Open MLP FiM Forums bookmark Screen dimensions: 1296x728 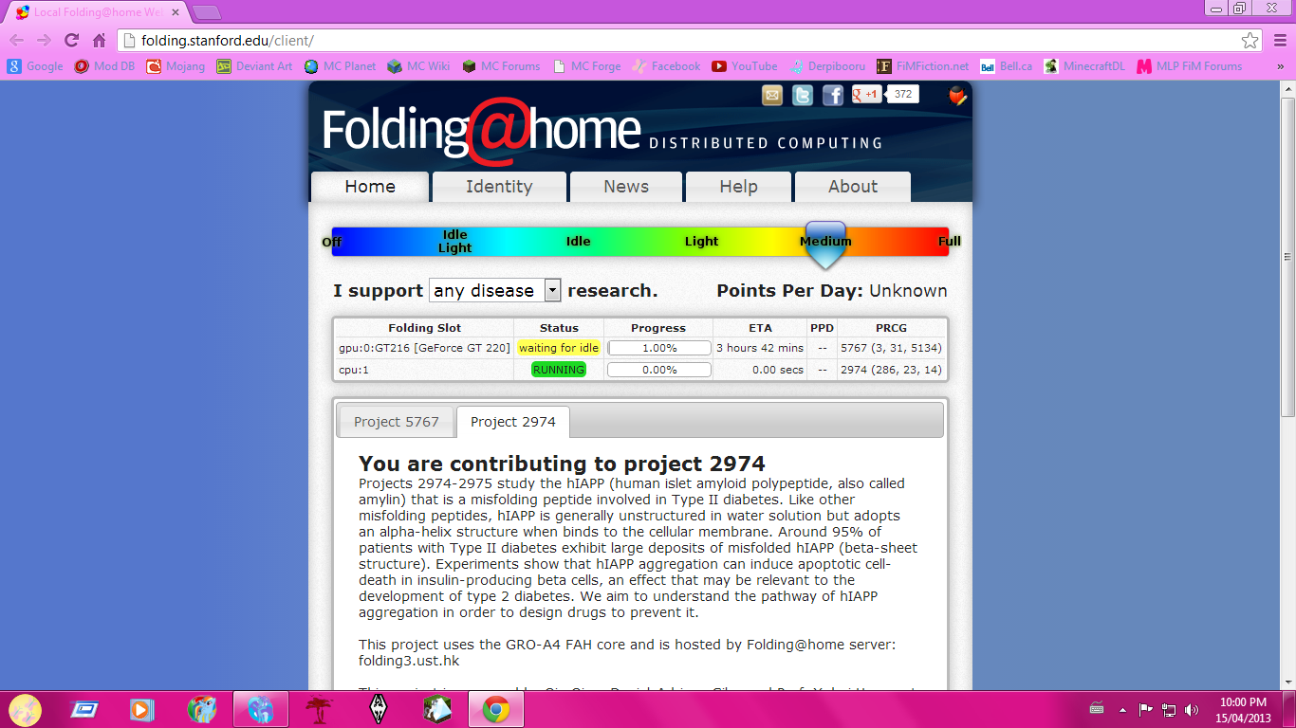(1190, 66)
